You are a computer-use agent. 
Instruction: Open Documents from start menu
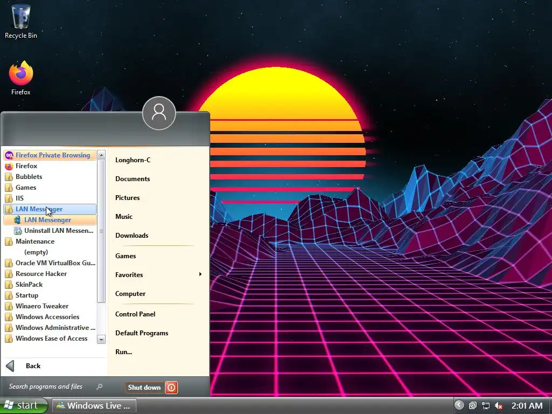(x=133, y=179)
